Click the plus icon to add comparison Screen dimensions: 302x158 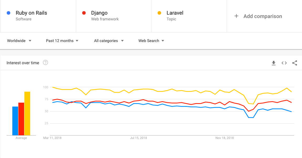(236, 16)
